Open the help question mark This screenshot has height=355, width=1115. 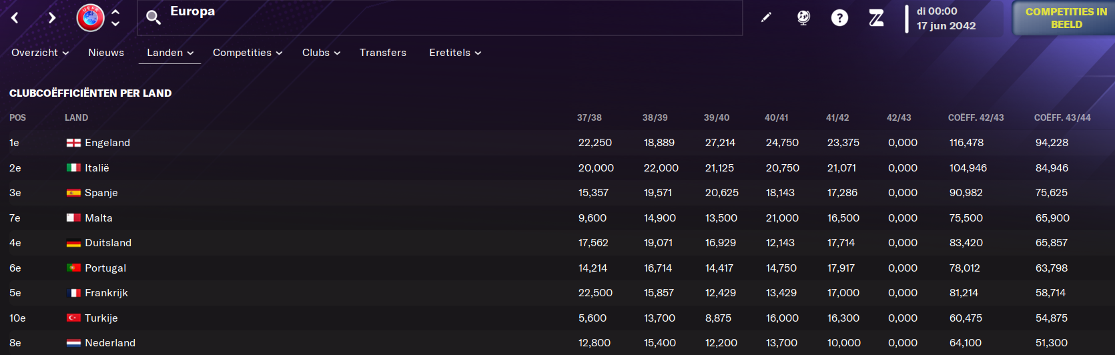pos(839,18)
